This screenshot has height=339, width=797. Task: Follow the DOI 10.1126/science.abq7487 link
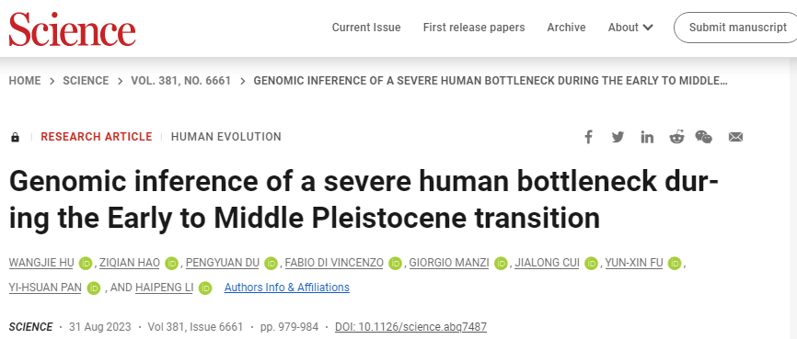[x=410, y=327]
